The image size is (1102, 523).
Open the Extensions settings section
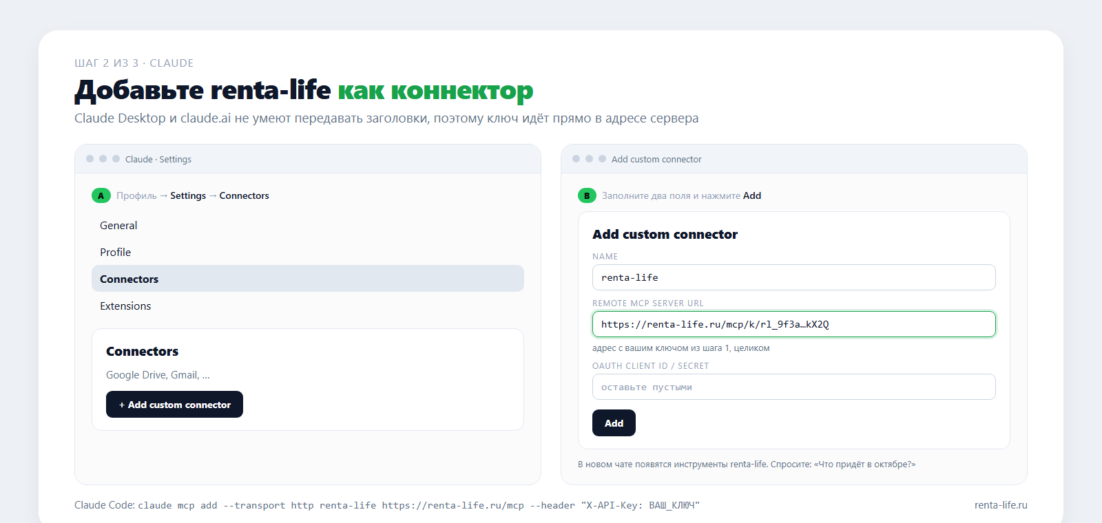coord(307,306)
